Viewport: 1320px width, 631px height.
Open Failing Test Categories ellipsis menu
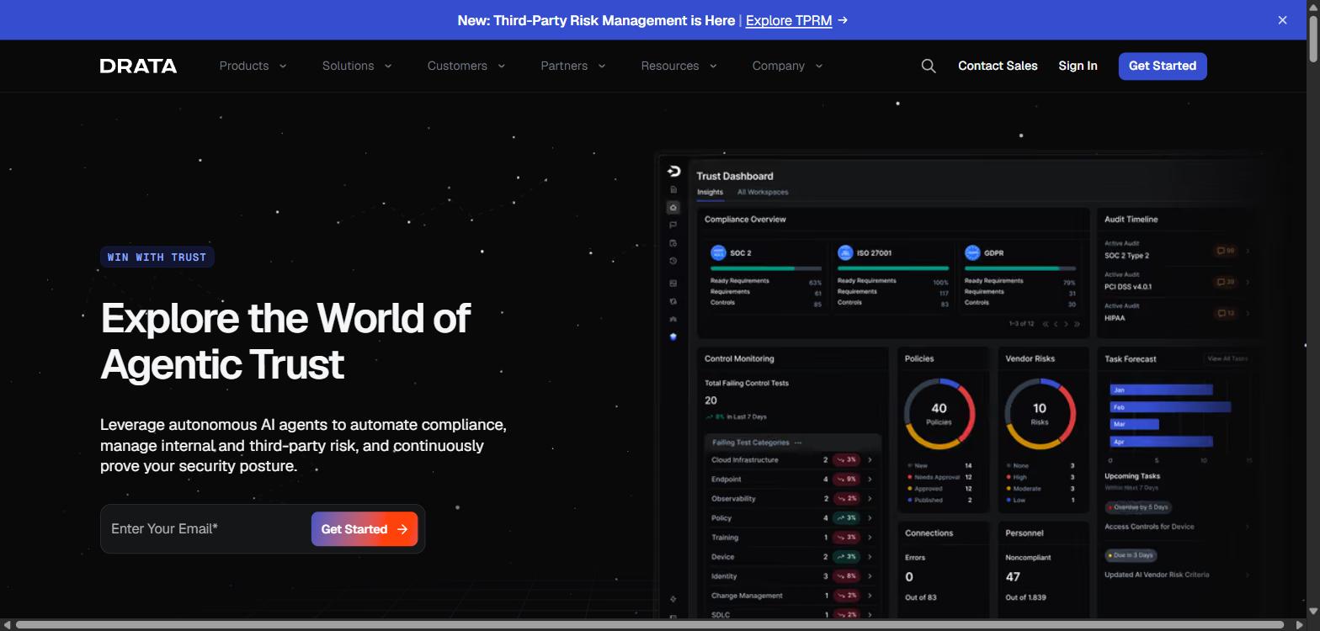(x=798, y=443)
